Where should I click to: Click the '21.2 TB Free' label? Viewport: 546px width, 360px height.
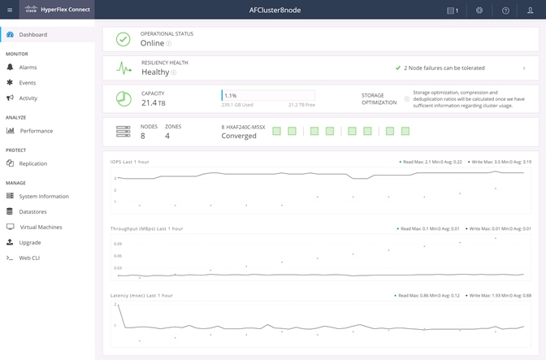301,105
